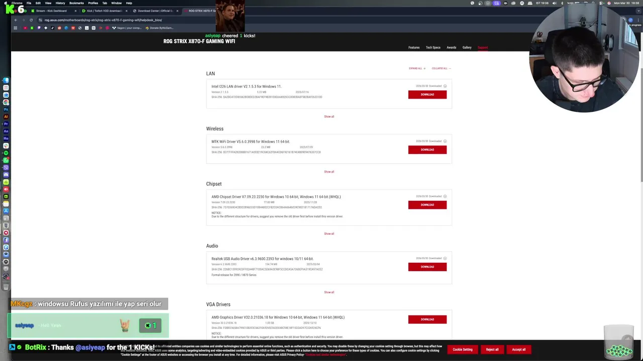Download the Intel I226 LAN driver
The width and height of the screenshot is (643, 361).
coord(427,94)
